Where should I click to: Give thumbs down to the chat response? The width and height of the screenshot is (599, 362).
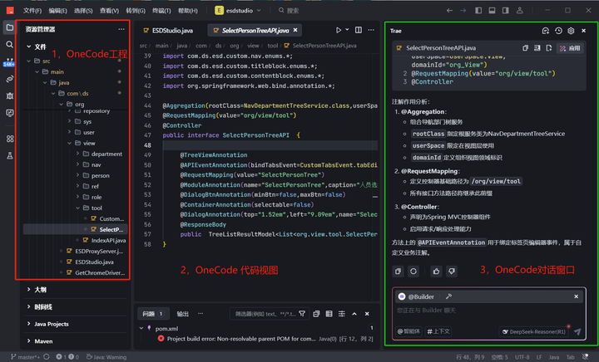[452, 271]
